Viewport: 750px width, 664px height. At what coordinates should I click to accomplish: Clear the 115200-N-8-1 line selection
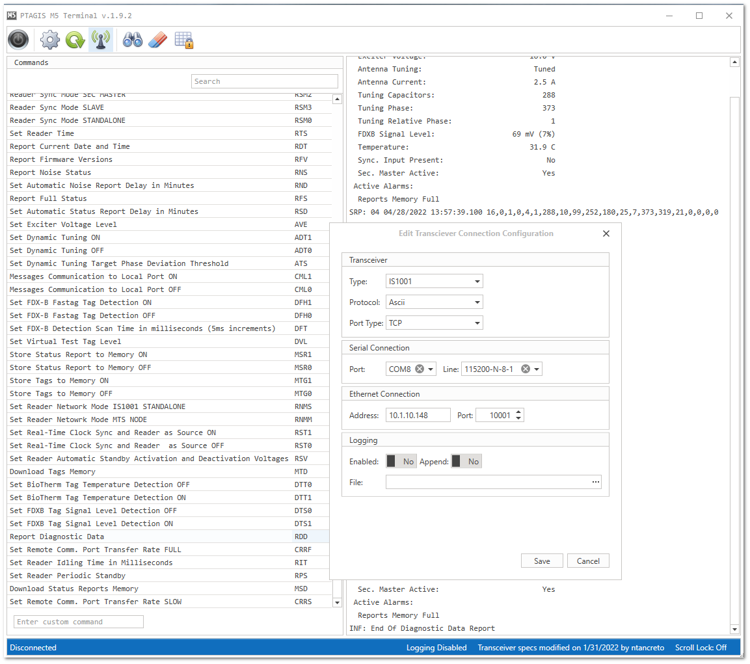525,369
